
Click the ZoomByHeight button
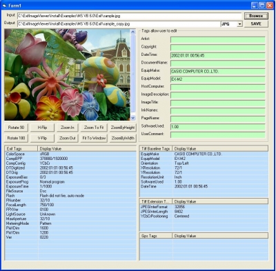click(123, 128)
